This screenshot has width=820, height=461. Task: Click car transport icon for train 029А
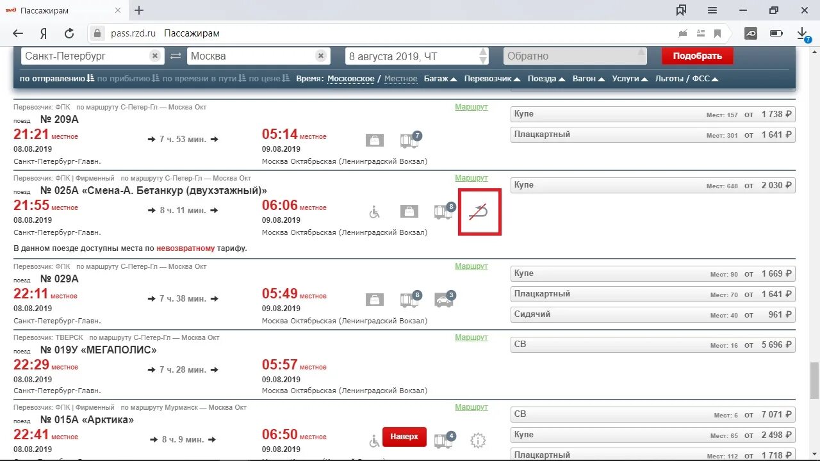tap(445, 298)
